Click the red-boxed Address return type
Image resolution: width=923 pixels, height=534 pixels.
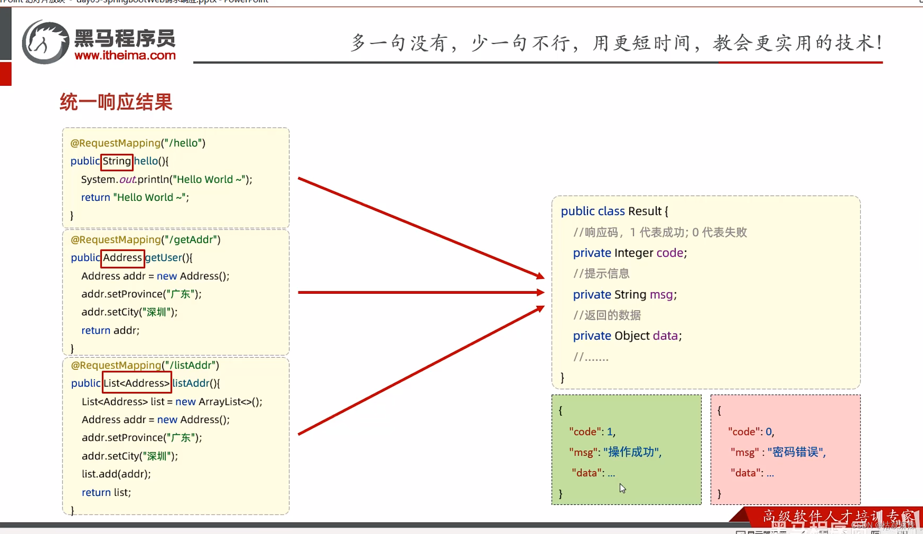pyautogui.click(x=122, y=258)
